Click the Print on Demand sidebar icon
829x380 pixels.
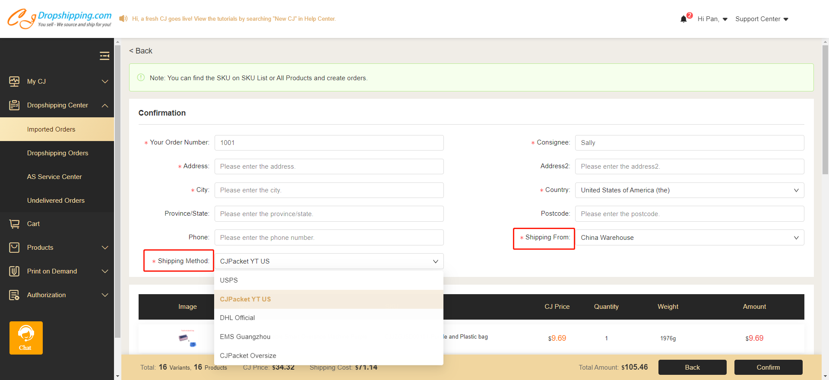point(14,271)
